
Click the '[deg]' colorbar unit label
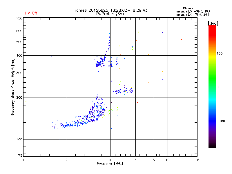(x=213, y=23)
